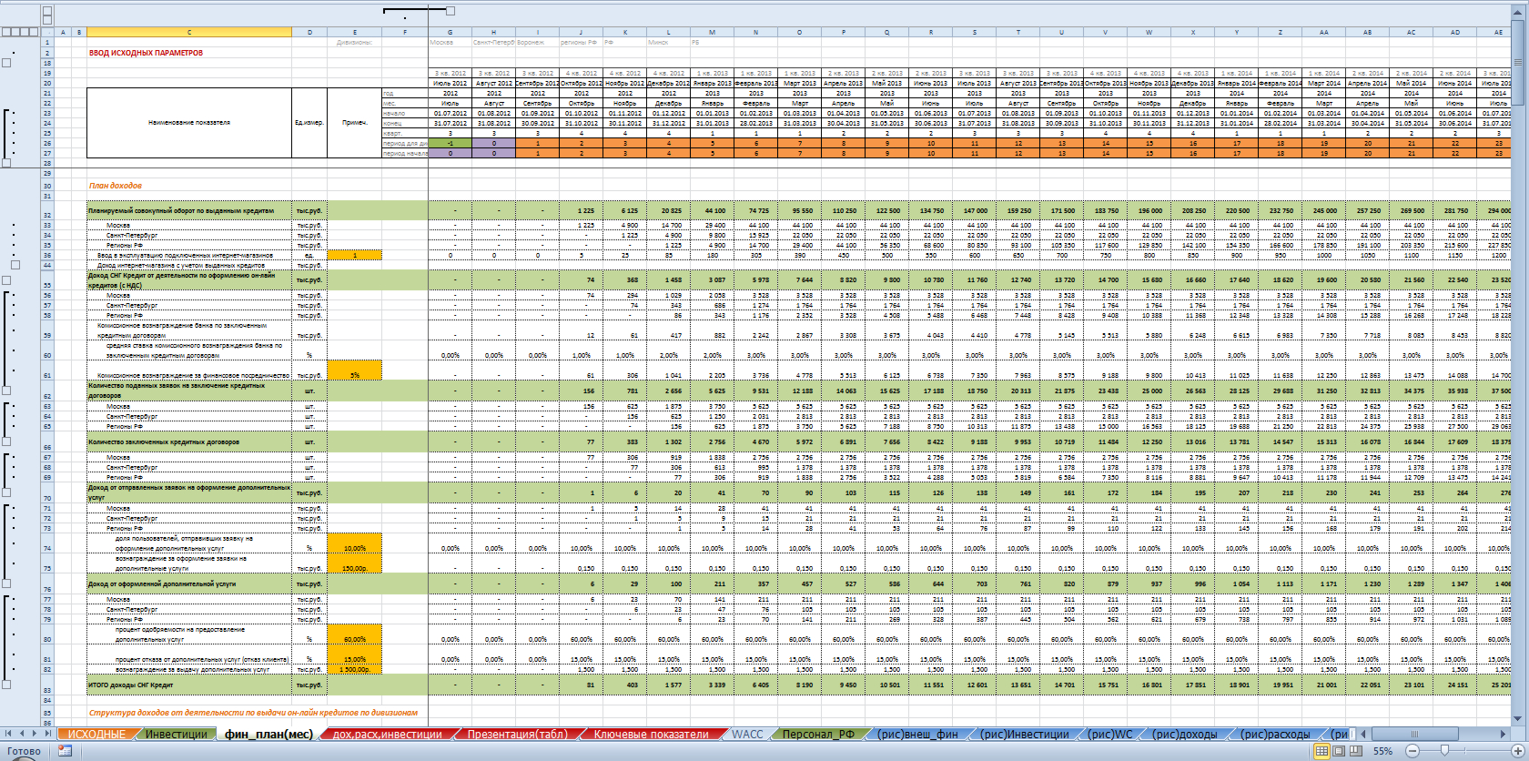
Task: Collapse the row group ending at row 62
Action: pyautogui.click(x=6, y=391)
